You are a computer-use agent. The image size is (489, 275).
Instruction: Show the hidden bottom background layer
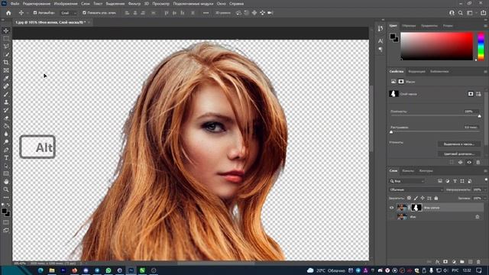point(391,217)
